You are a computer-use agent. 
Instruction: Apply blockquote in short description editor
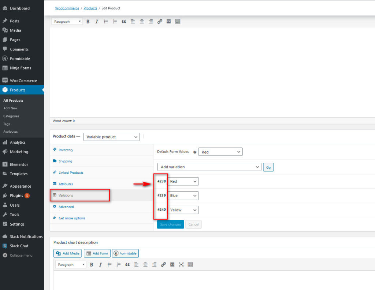point(127,265)
